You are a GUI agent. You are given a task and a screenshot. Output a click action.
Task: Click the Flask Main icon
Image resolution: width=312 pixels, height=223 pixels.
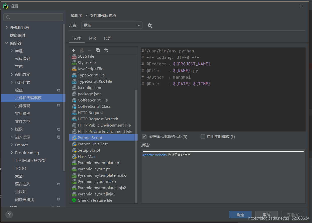coord(74,157)
